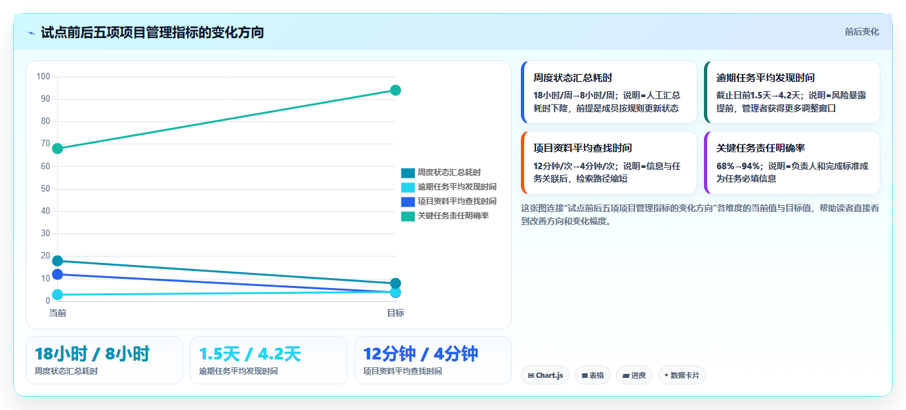Toggle the 逾期任务平均发现时间 legend swatch

click(x=408, y=188)
